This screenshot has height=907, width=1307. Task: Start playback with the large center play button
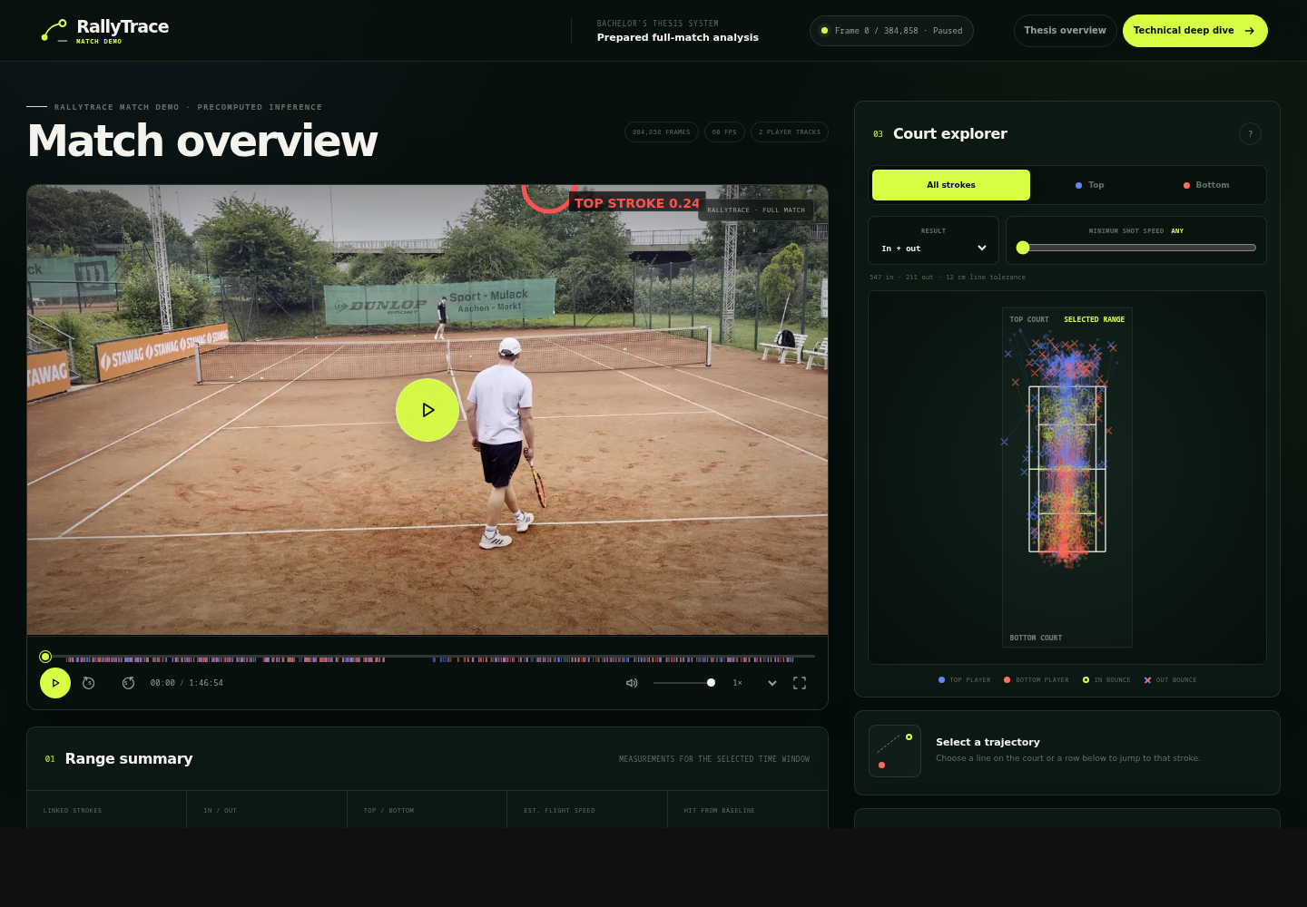point(427,410)
